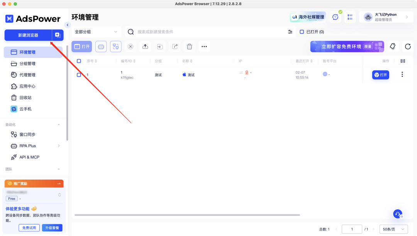Click the close browsers toolbar icon
Screen dimensions: 417x236
coord(131,47)
